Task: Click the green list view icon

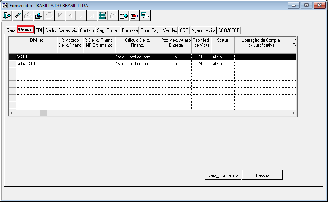Action: (x=103, y=16)
